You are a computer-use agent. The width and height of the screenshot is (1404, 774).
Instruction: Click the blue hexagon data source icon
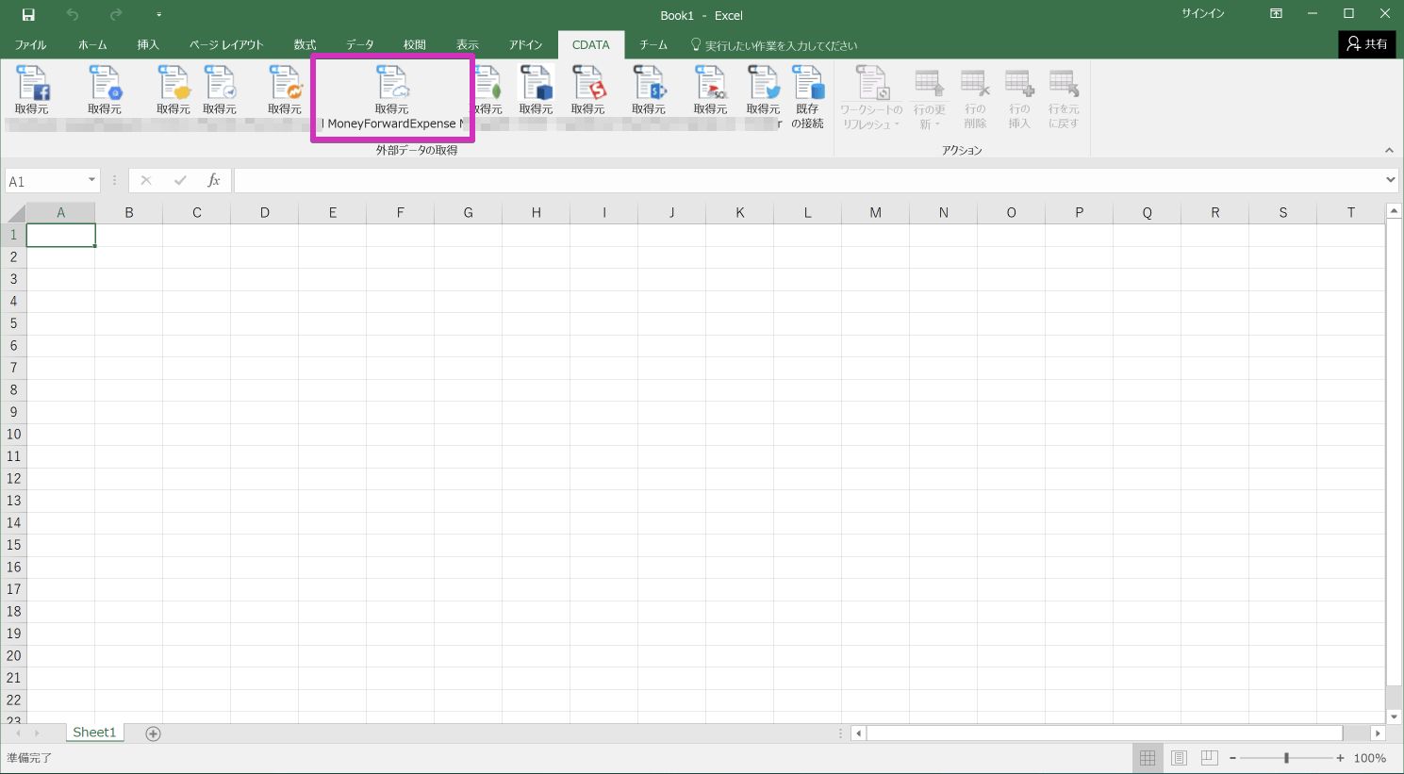click(x=105, y=84)
